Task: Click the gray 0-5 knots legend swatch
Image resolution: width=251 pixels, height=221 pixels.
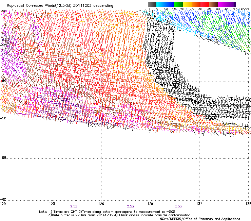Action: 152,4
